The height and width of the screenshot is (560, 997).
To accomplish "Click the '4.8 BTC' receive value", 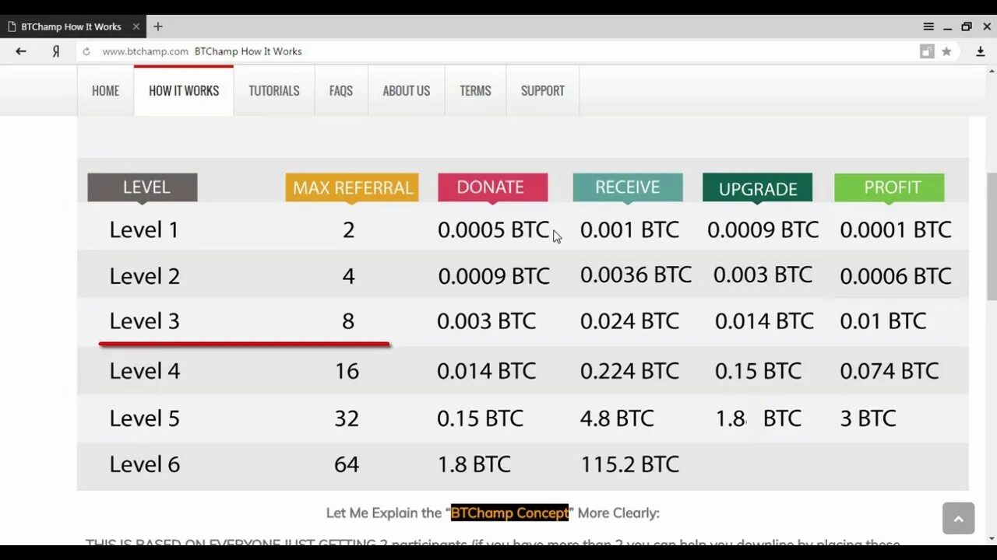I will (x=617, y=418).
